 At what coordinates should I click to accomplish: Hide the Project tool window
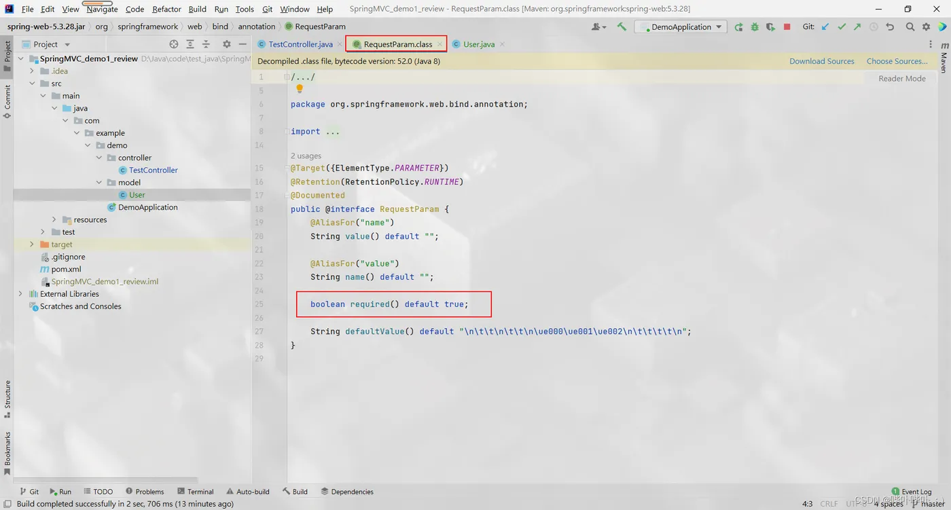point(243,44)
